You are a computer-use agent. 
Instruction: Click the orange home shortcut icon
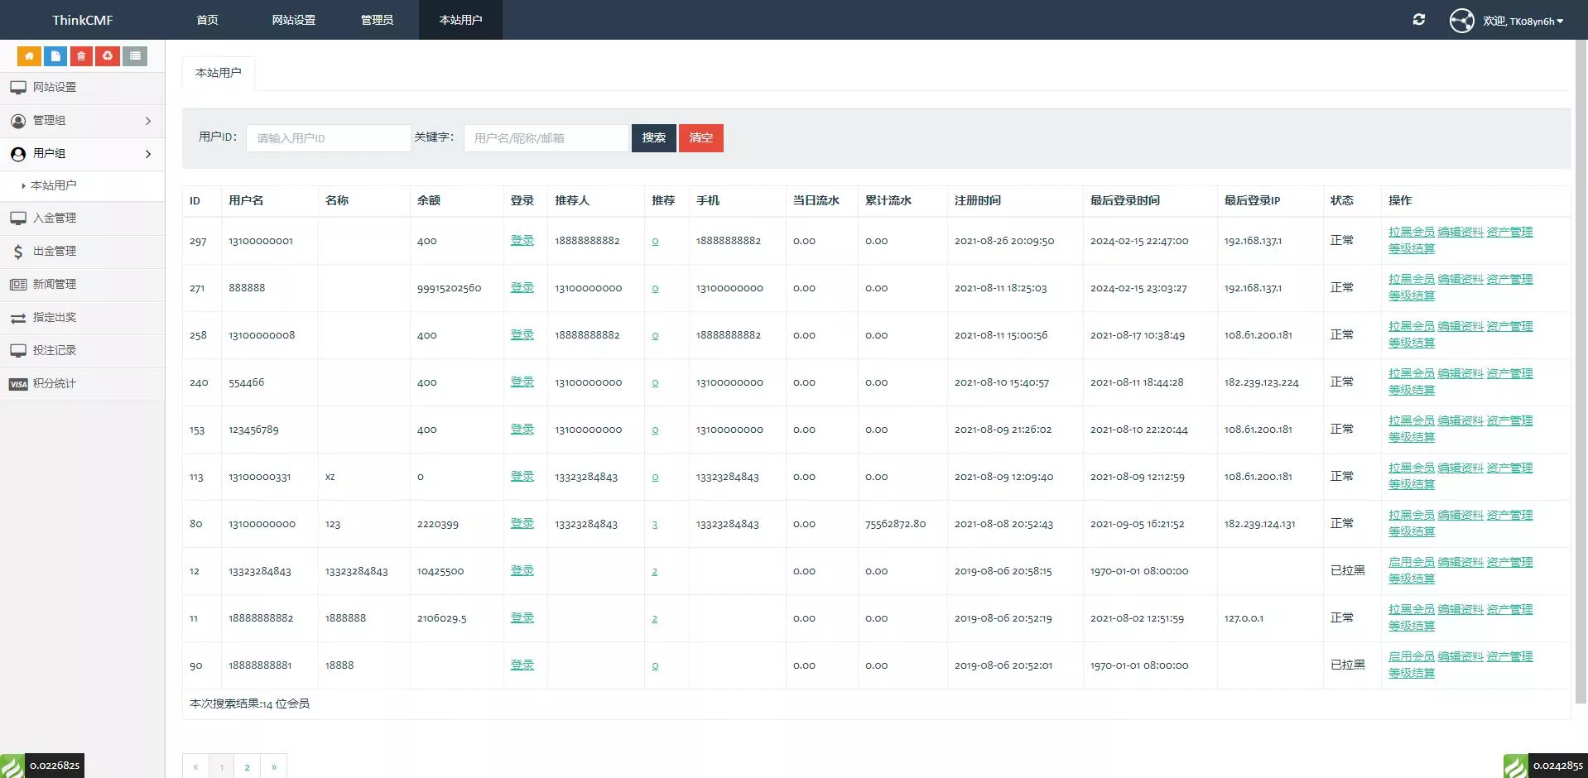[x=29, y=56]
